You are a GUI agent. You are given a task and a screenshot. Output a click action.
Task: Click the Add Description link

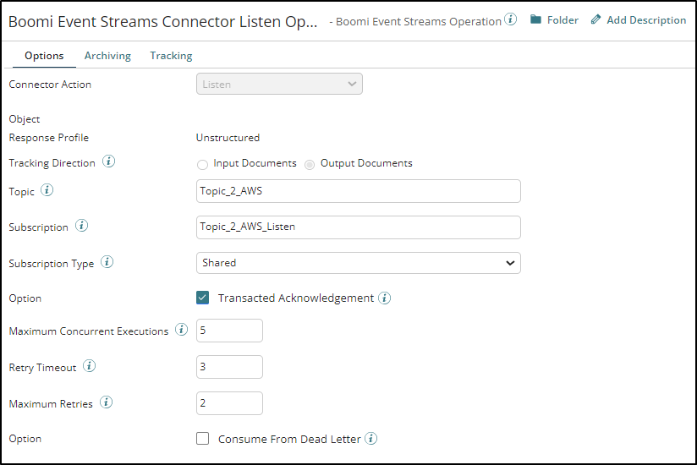coord(639,19)
